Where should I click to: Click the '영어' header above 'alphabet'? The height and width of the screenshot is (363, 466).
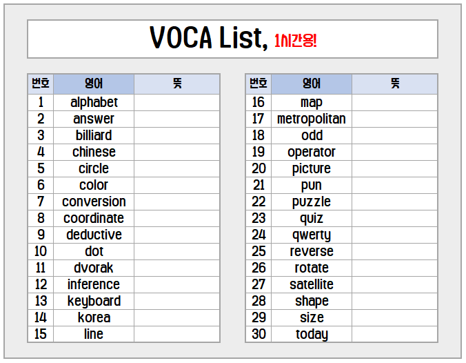[x=94, y=84]
